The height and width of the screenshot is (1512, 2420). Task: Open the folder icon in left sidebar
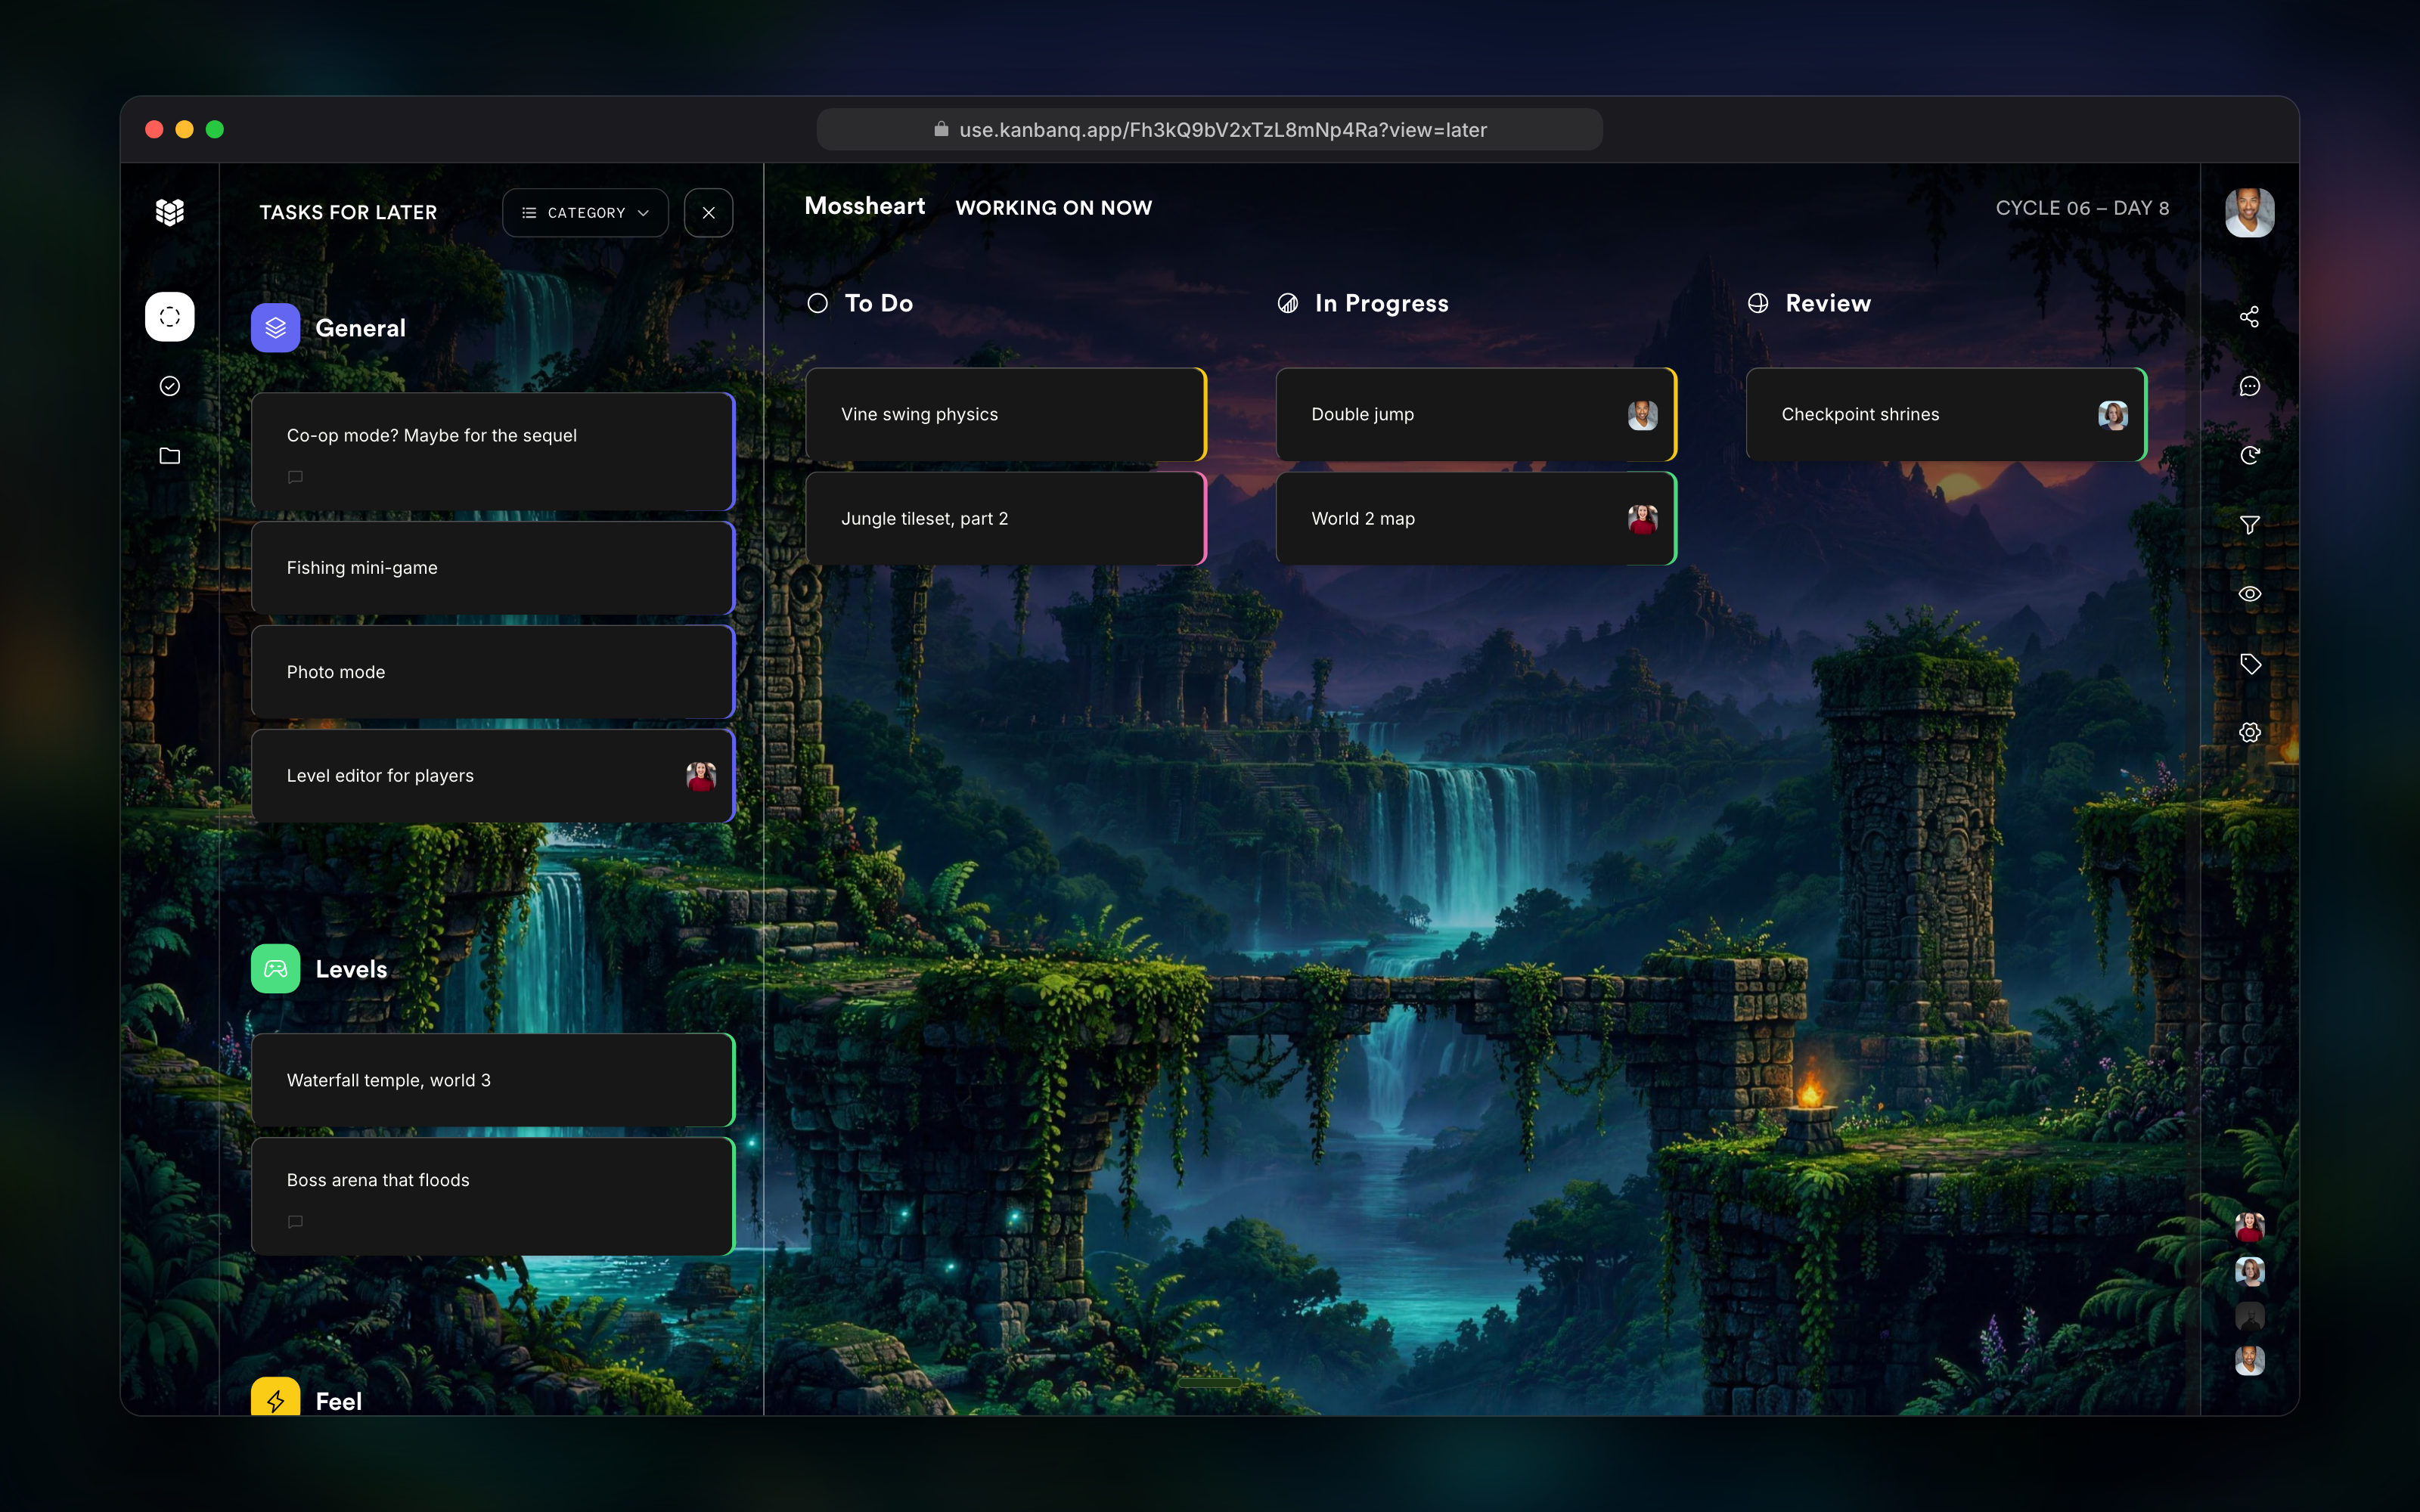click(170, 456)
